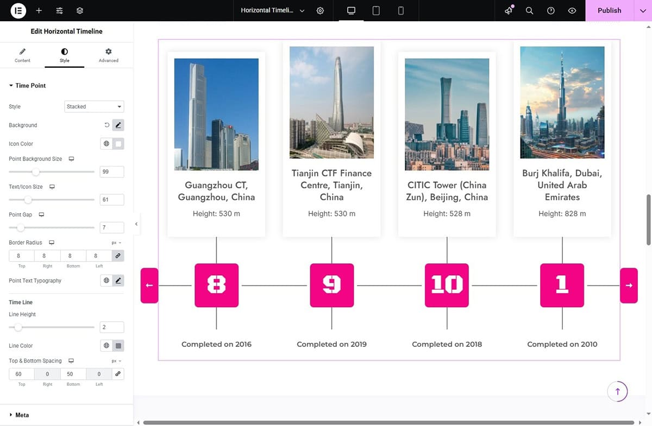This screenshot has width=652, height=426.
Task: Collapse the editor panel arrow
Action: tap(136, 224)
